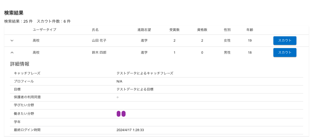Click テストデータによるキャッチフレーズ value

click(x=145, y=73)
